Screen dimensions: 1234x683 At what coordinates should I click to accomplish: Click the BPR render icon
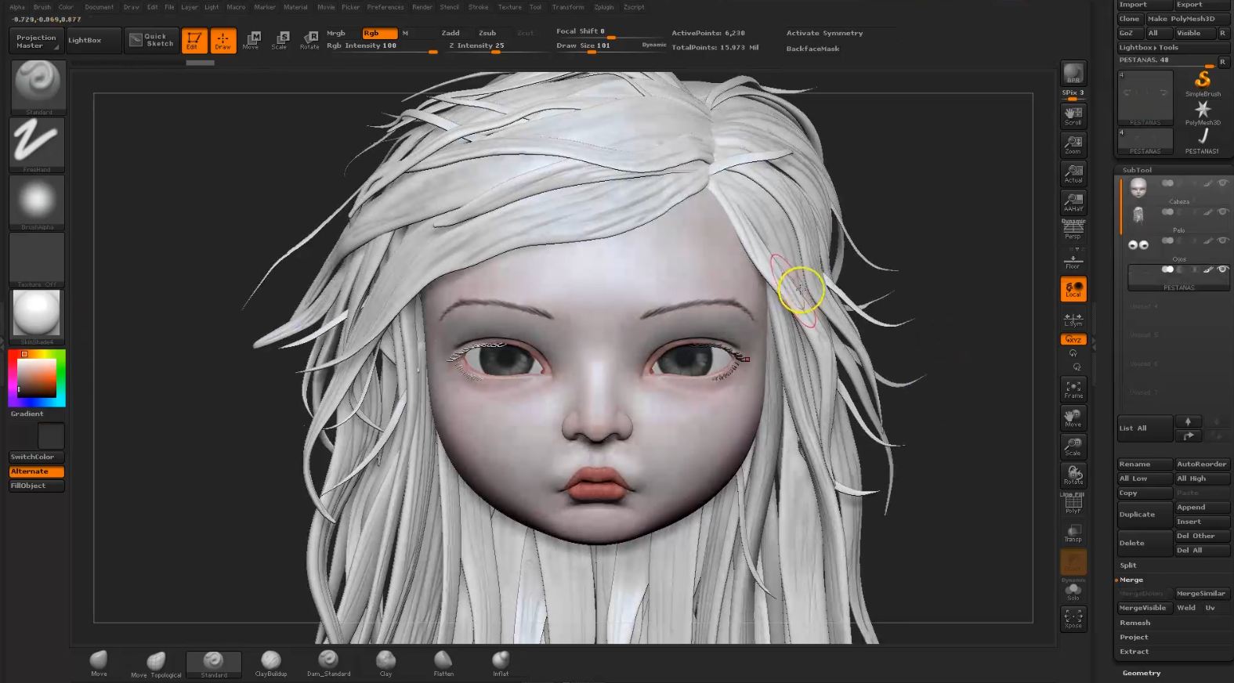1073,74
